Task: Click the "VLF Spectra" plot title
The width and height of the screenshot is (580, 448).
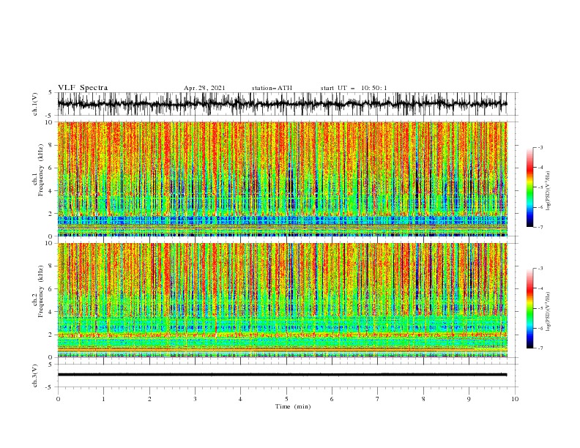Action: (83, 88)
